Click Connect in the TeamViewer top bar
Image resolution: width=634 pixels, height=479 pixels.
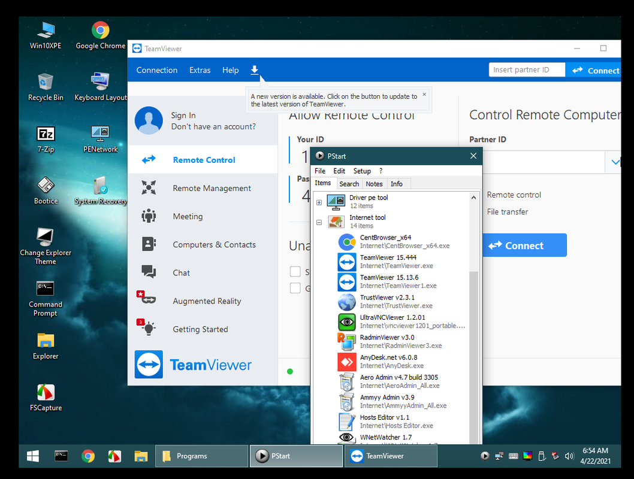click(596, 70)
